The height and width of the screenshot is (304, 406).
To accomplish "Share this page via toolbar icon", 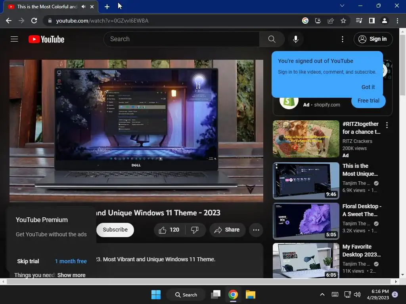I will [x=330, y=21].
